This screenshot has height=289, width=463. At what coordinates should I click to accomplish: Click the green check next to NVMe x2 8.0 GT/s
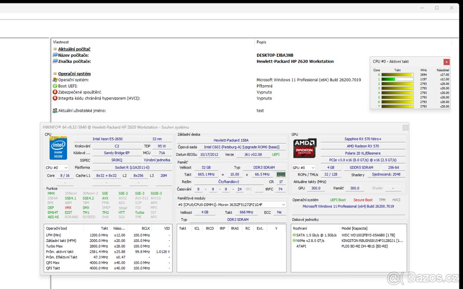(294, 240)
